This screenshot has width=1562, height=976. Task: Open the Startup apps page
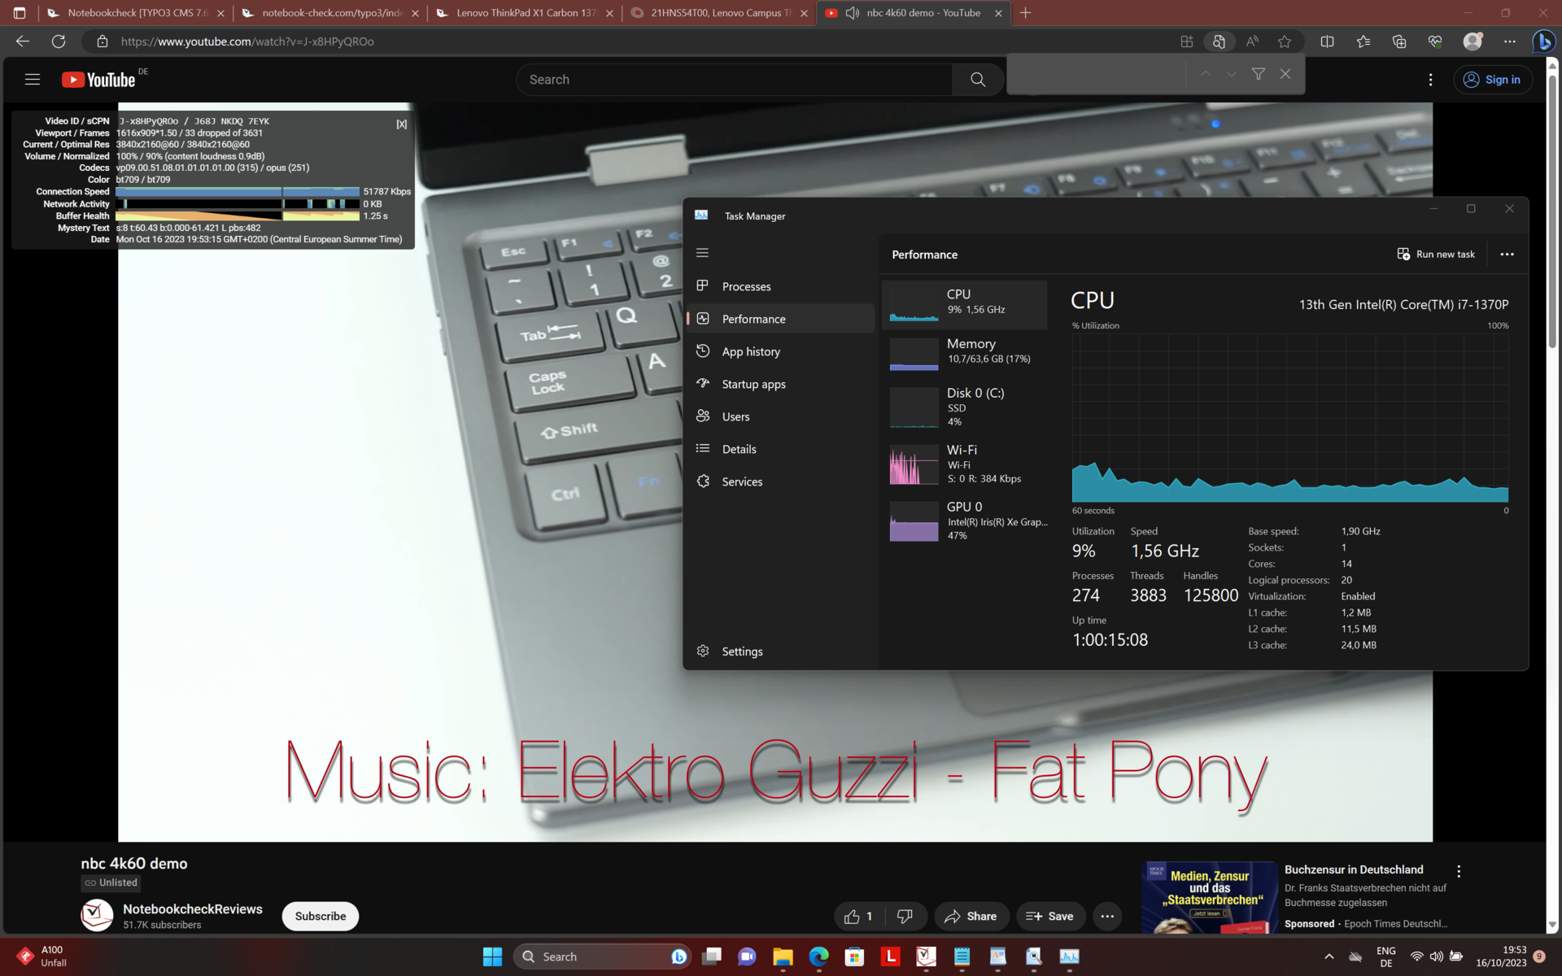click(x=753, y=384)
